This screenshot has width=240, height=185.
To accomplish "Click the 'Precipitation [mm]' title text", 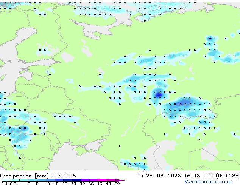I will [25, 176].
